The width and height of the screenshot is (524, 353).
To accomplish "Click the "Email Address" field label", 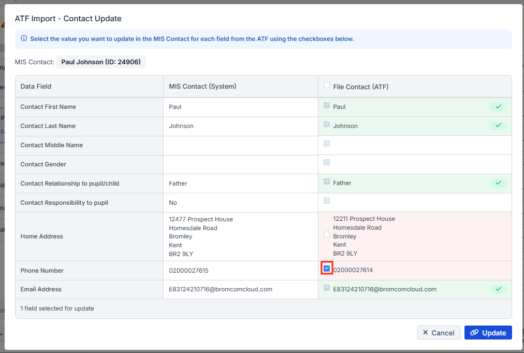I will (41, 289).
